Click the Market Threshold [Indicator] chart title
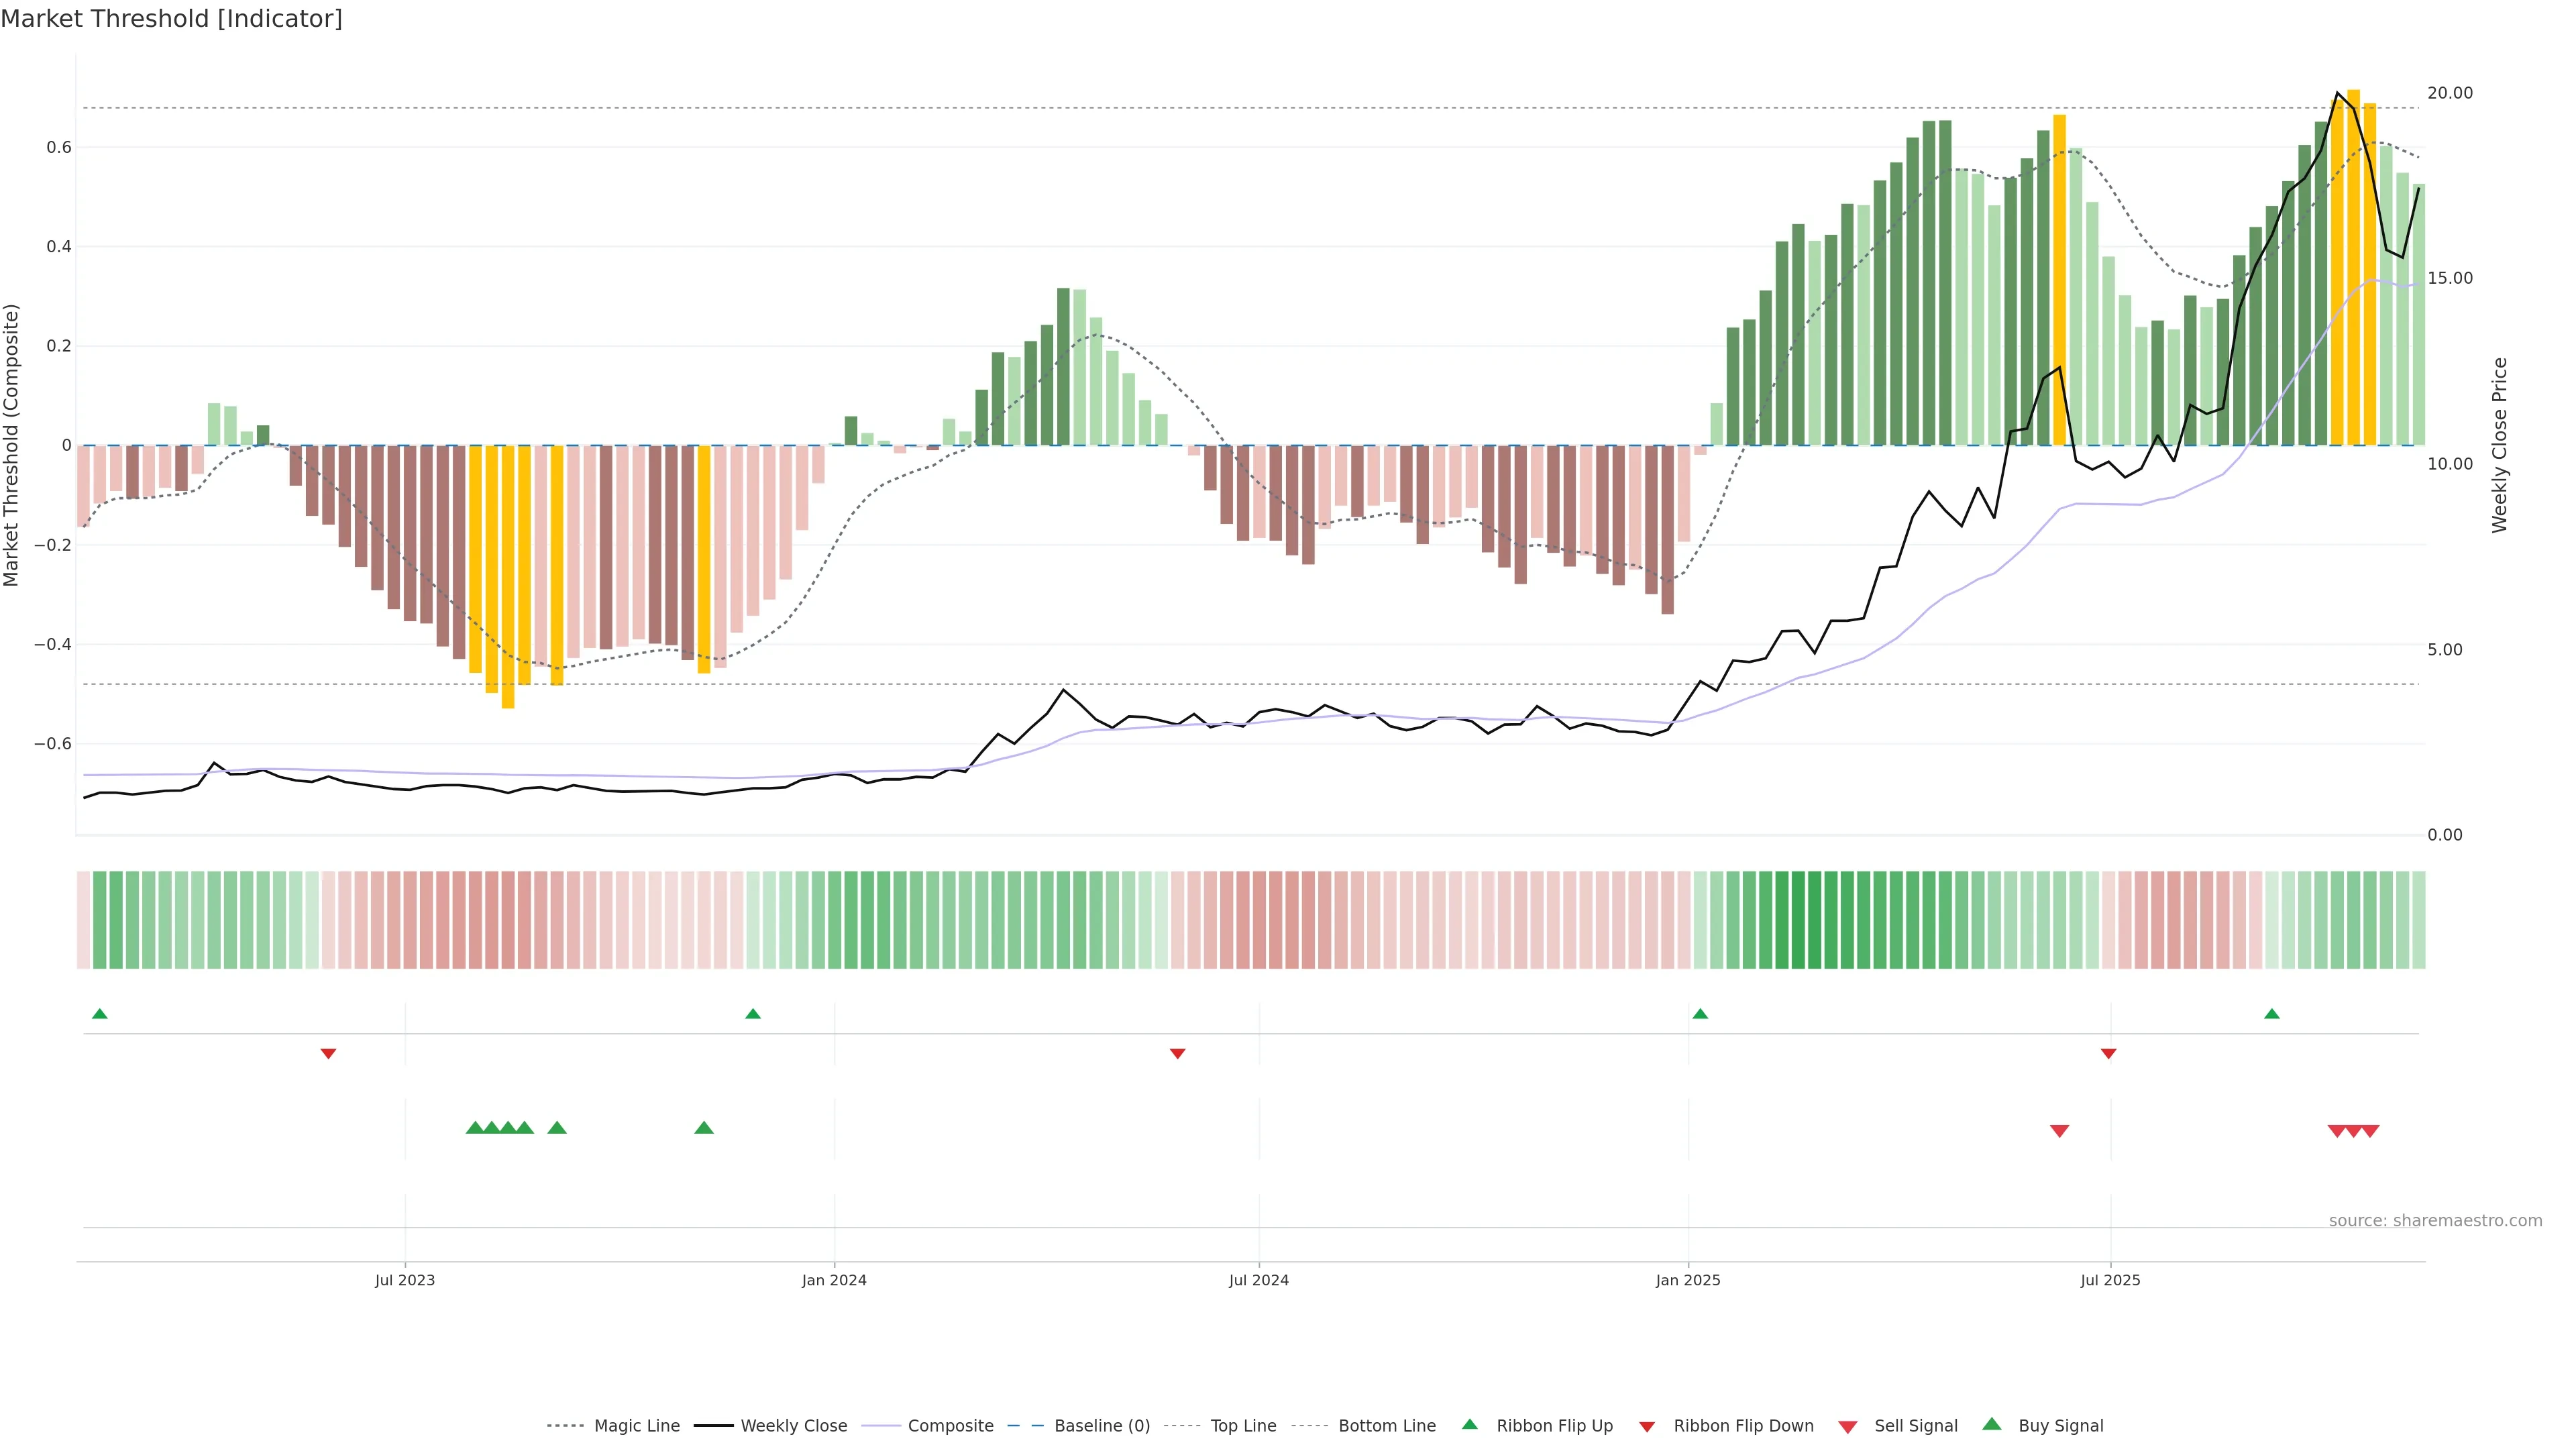 click(x=171, y=19)
